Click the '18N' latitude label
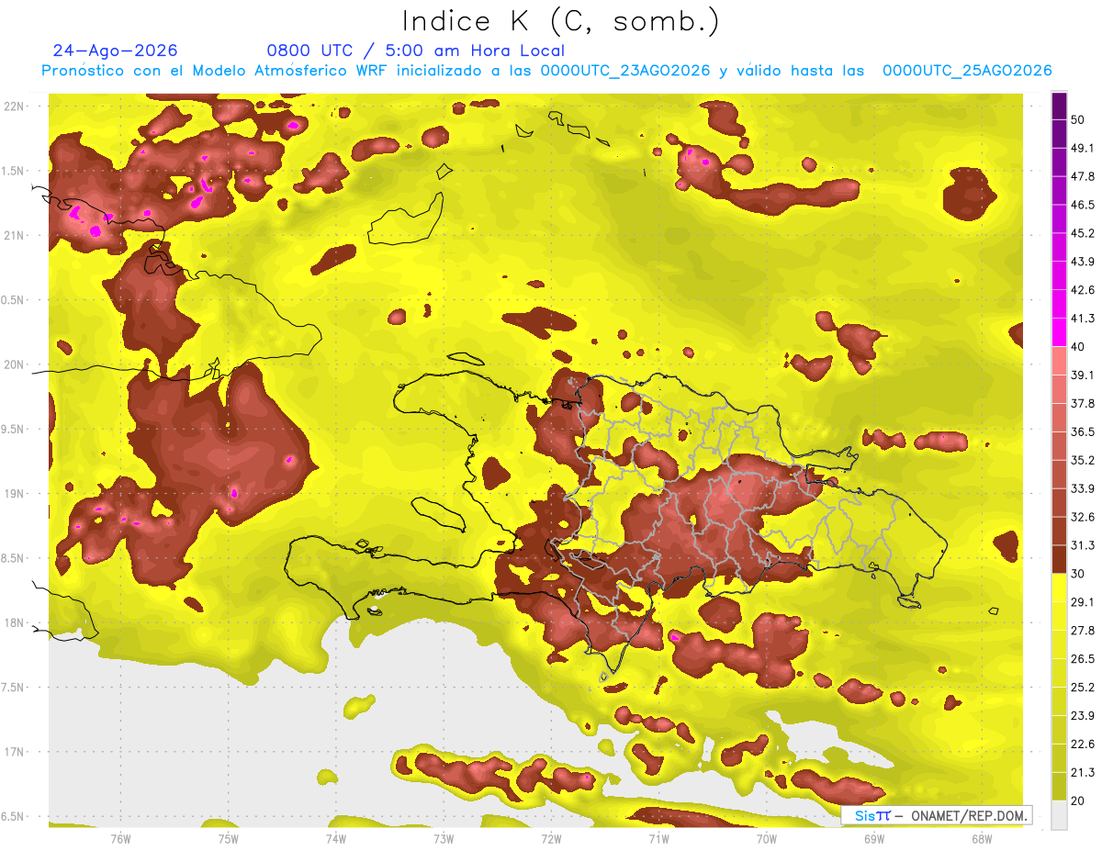Viewport: 1102px width, 851px height. 14,622
